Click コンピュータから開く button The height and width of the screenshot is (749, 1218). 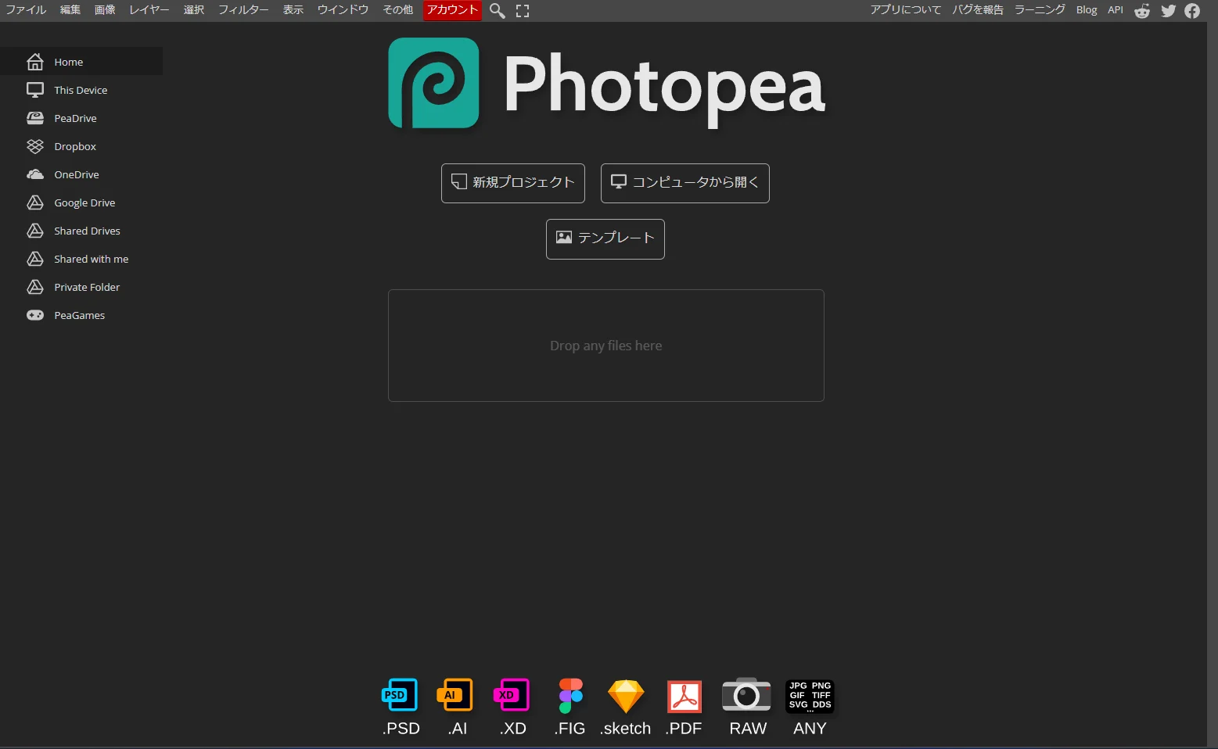(685, 183)
